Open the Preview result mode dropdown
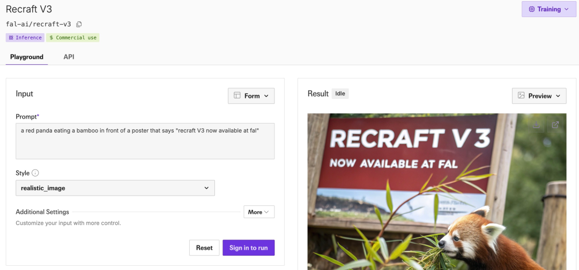This screenshot has width=579, height=270. tap(539, 96)
